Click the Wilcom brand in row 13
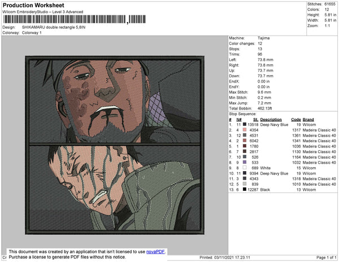 tap(309, 190)
